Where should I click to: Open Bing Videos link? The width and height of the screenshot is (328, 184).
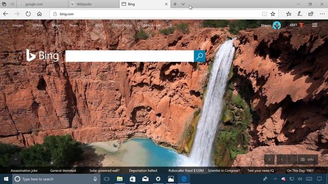tap(37, 26)
